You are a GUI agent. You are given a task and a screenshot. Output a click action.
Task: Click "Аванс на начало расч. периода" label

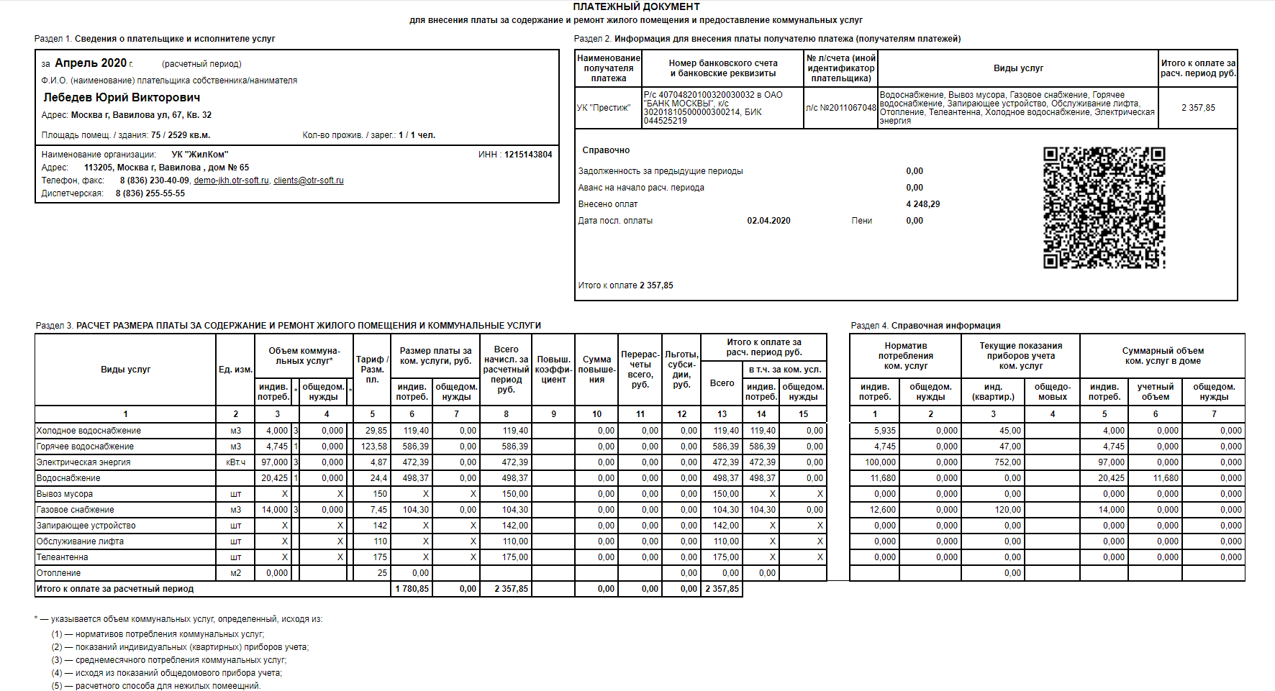pos(641,188)
